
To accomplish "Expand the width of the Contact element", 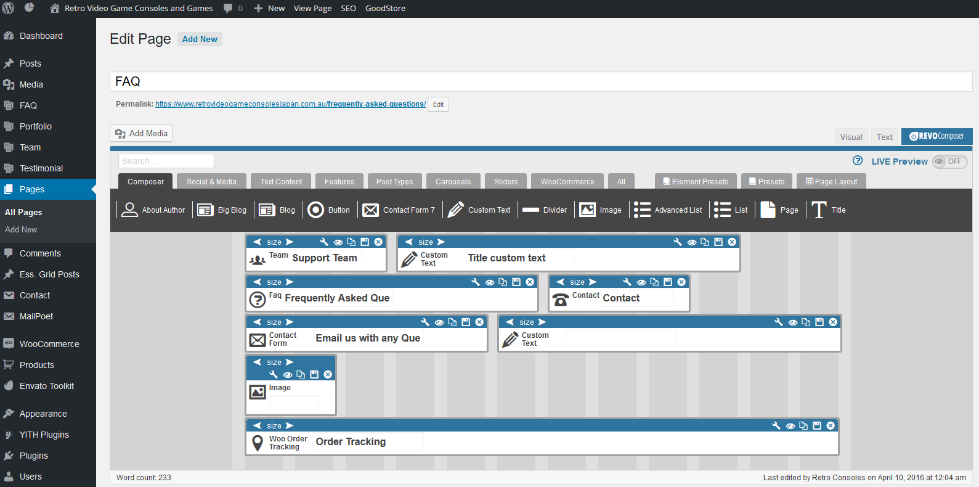I will [593, 282].
